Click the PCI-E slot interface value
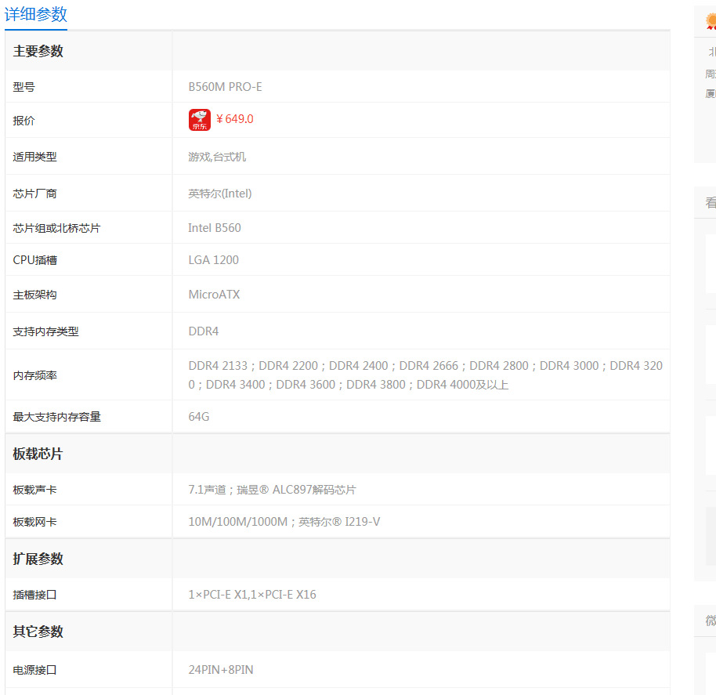The width and height of the screenshot is (716, 695). coord(252,595)
